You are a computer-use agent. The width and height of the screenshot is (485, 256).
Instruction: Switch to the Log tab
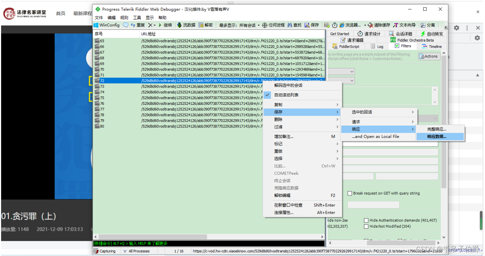(377, 46)
